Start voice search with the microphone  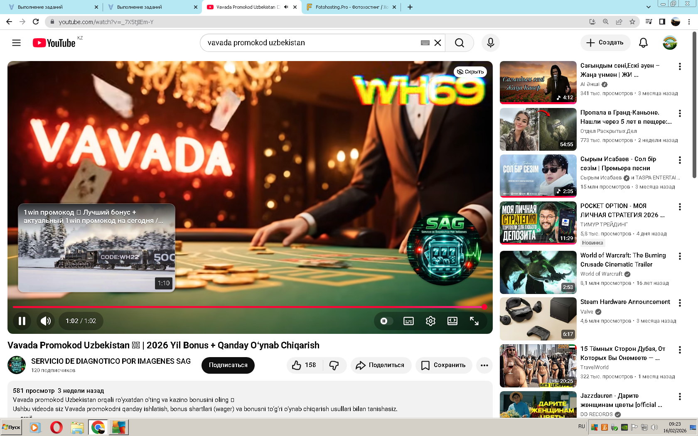pyautogui.click(x=491, y=43)
